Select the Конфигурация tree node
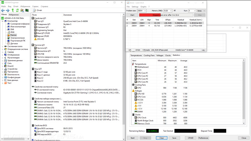 click(x=14, y=77)
